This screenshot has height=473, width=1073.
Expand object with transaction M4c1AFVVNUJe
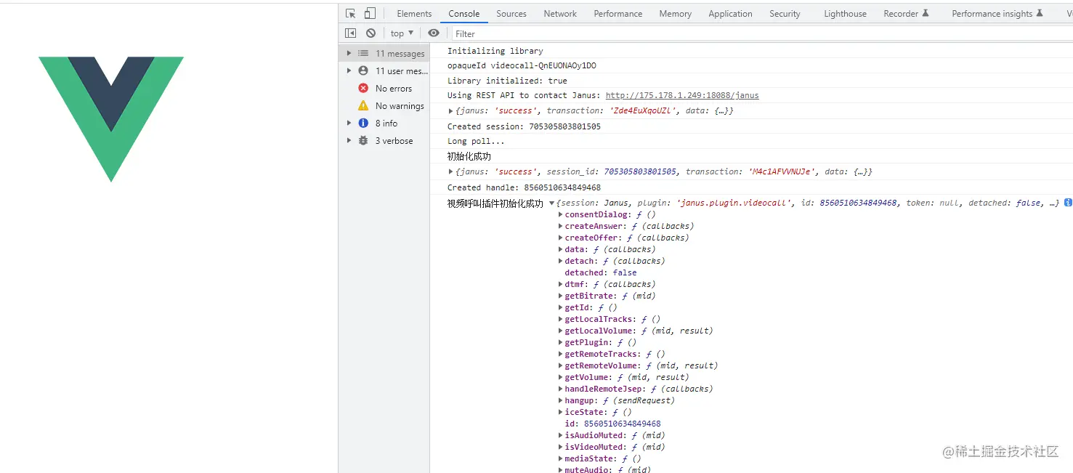pos(451,171)
